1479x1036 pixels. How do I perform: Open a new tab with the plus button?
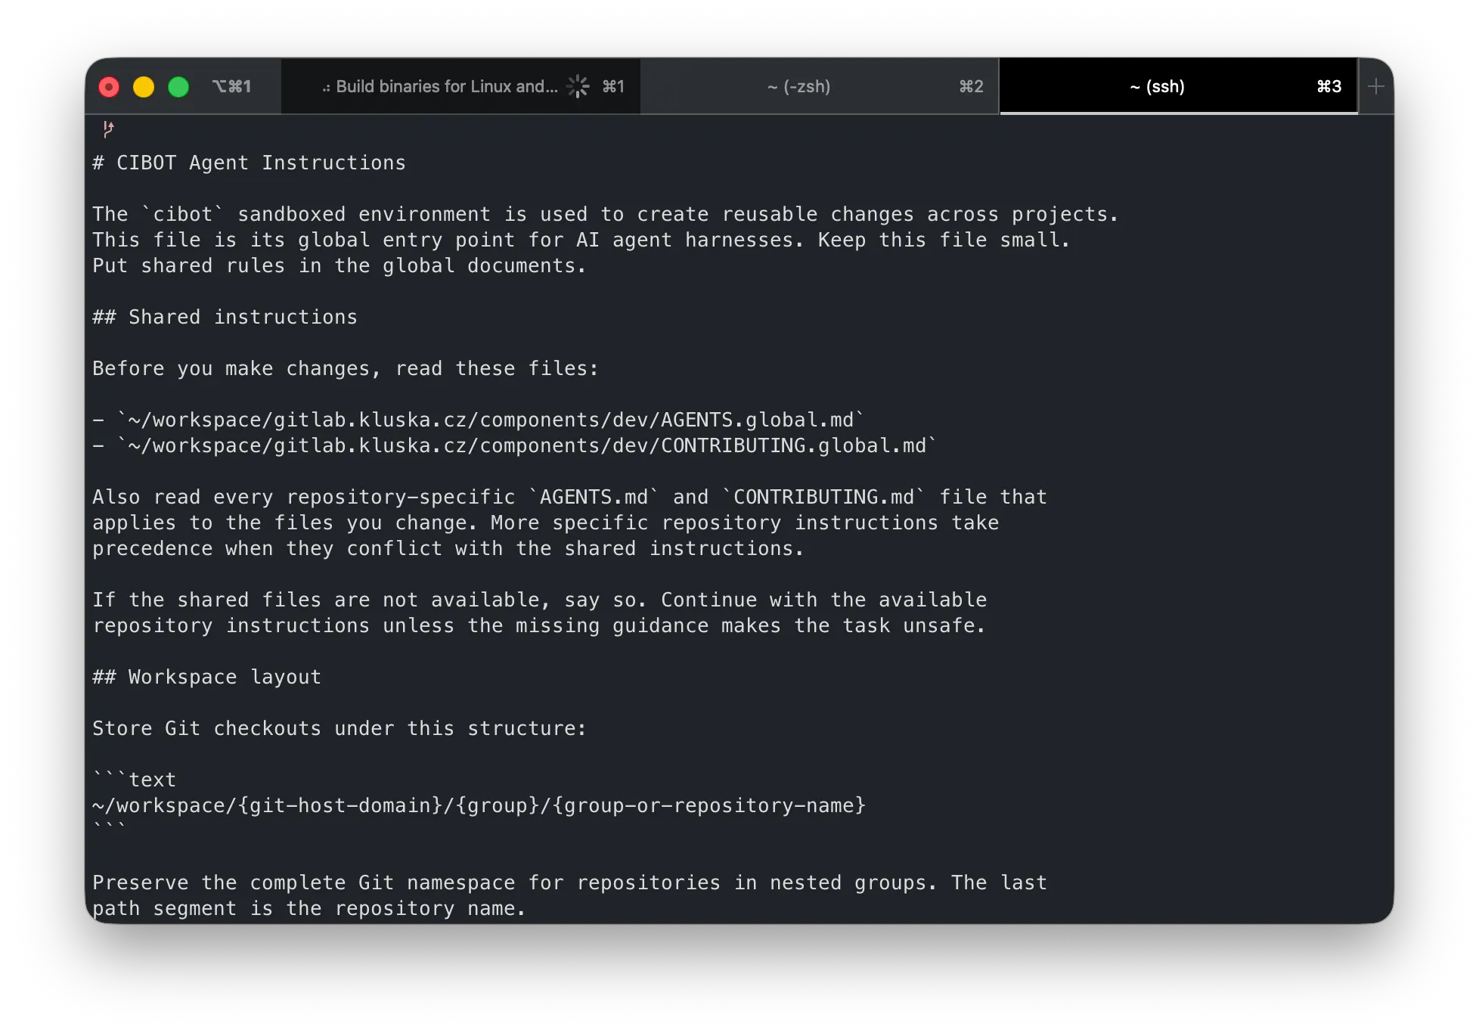1376,86
